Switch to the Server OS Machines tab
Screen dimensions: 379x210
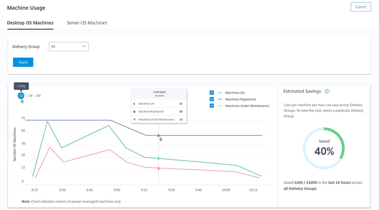87,23
